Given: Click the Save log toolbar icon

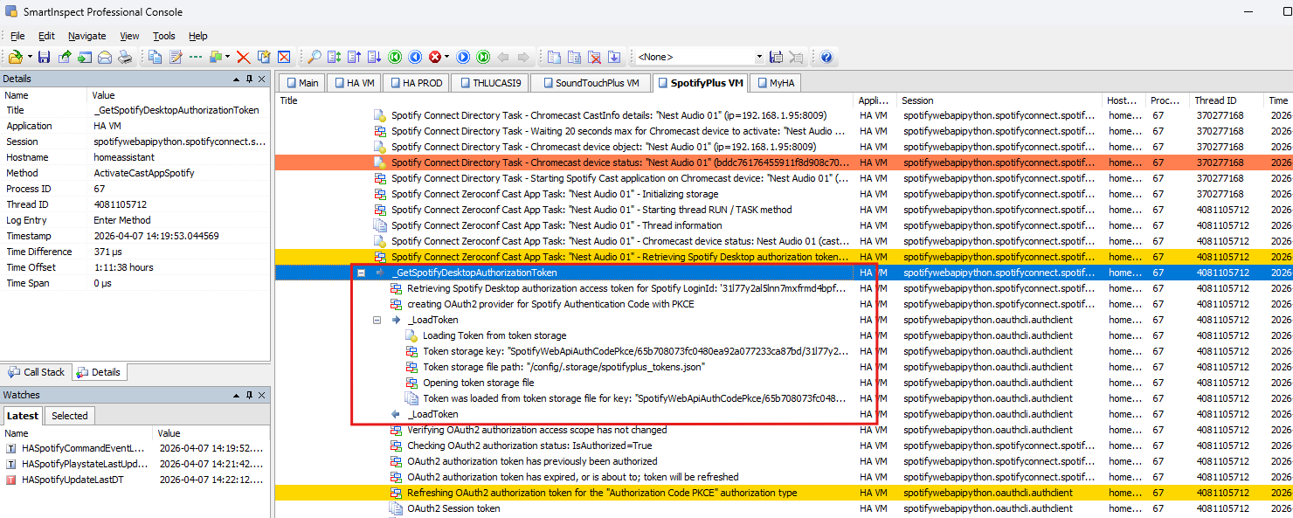Looking at the screenshot, I should pyautogui.click(x=44, y=58).
